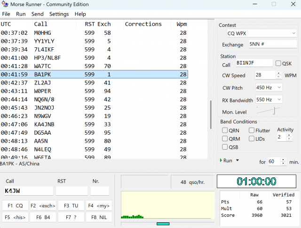The image size is (301, 228).
Task: Select the DG5AA log row
Action: 94,133
